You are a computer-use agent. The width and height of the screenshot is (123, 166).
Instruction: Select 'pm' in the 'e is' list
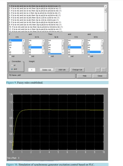pos(16,45)
